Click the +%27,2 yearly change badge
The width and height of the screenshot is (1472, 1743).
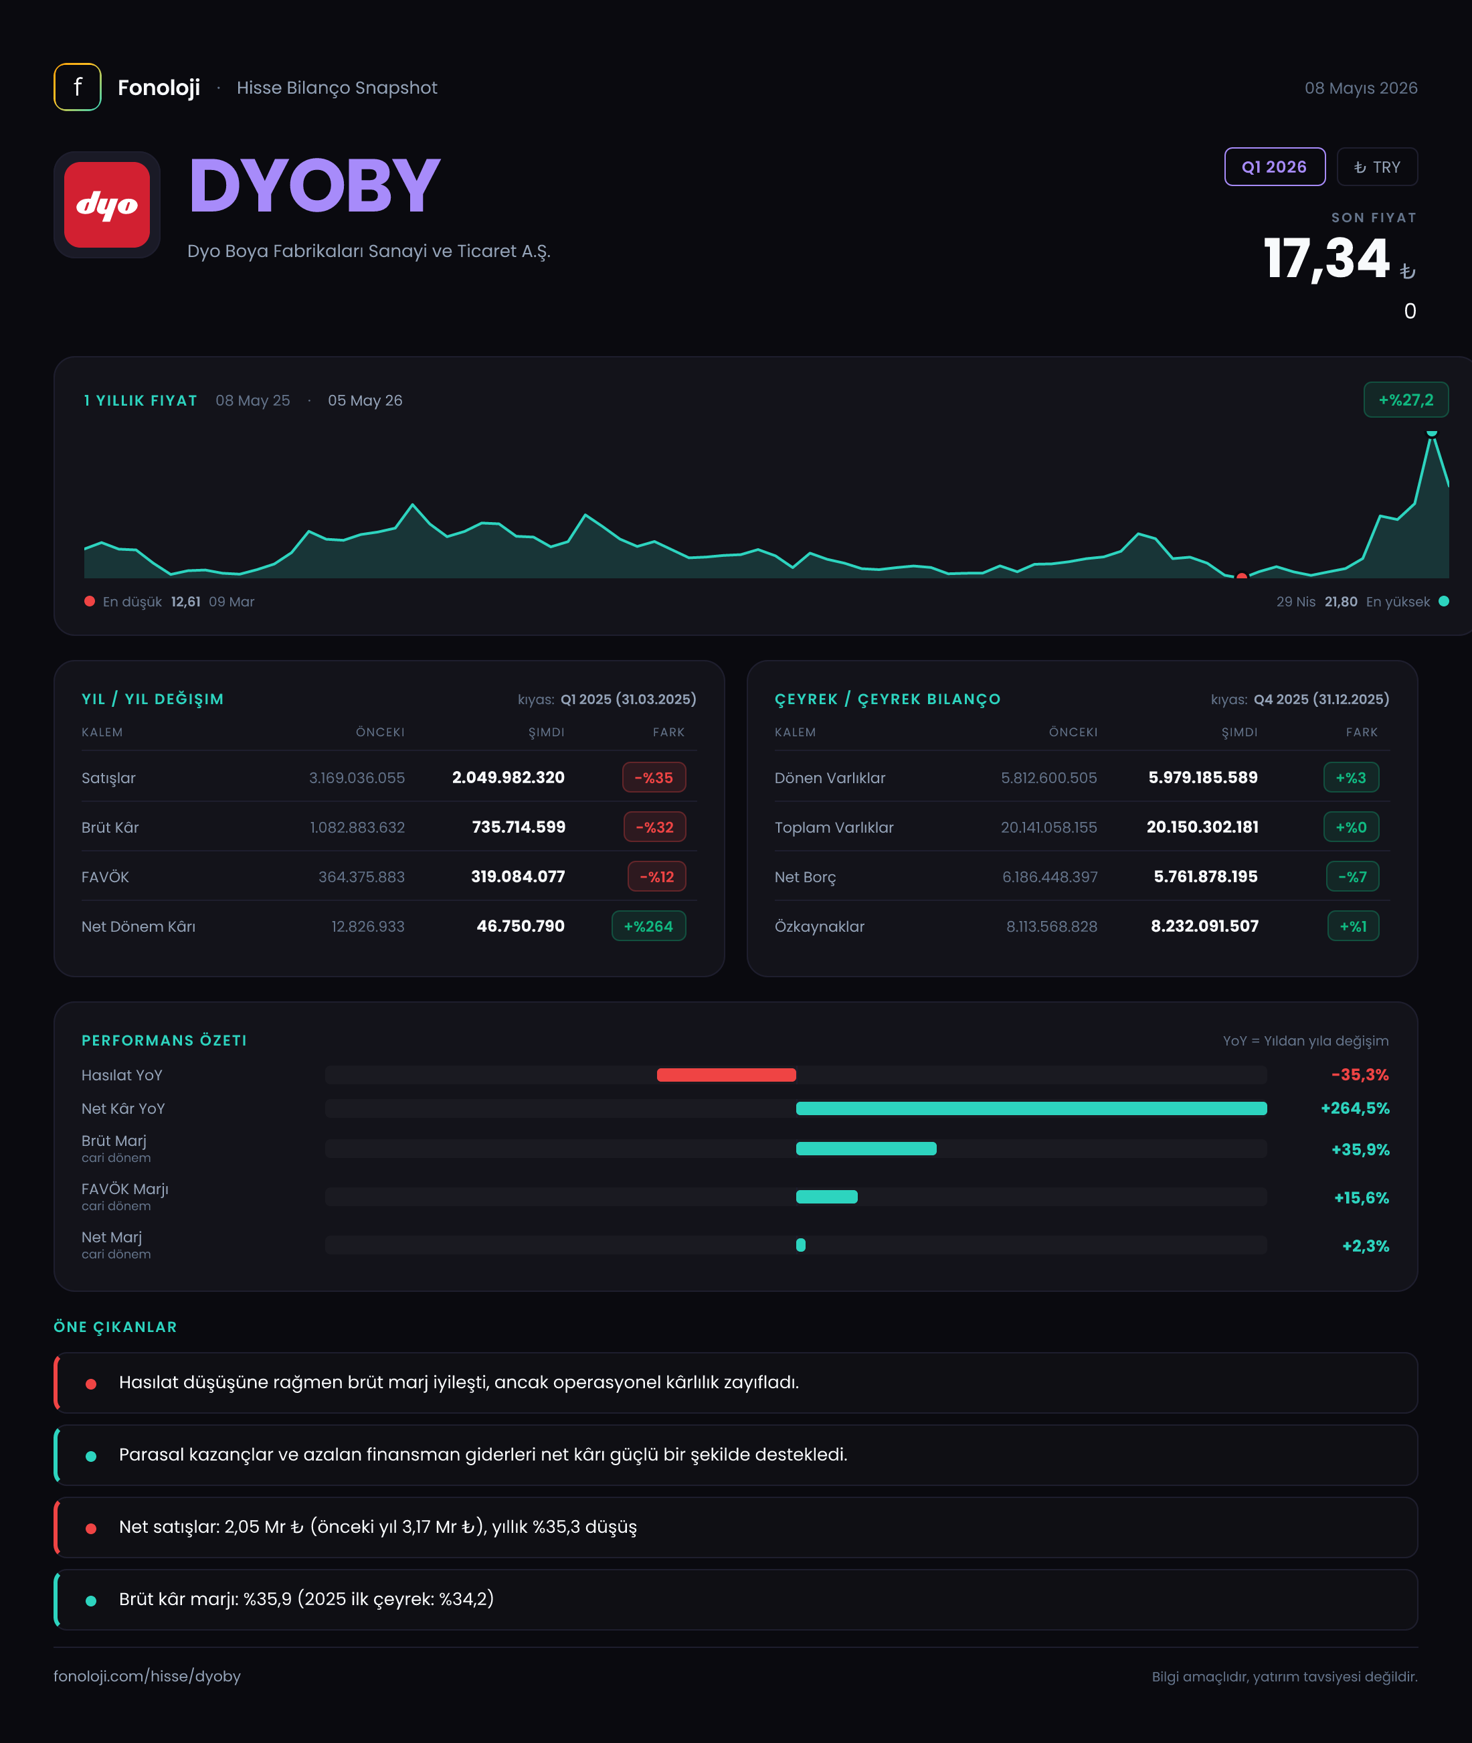pos(1405,400)
